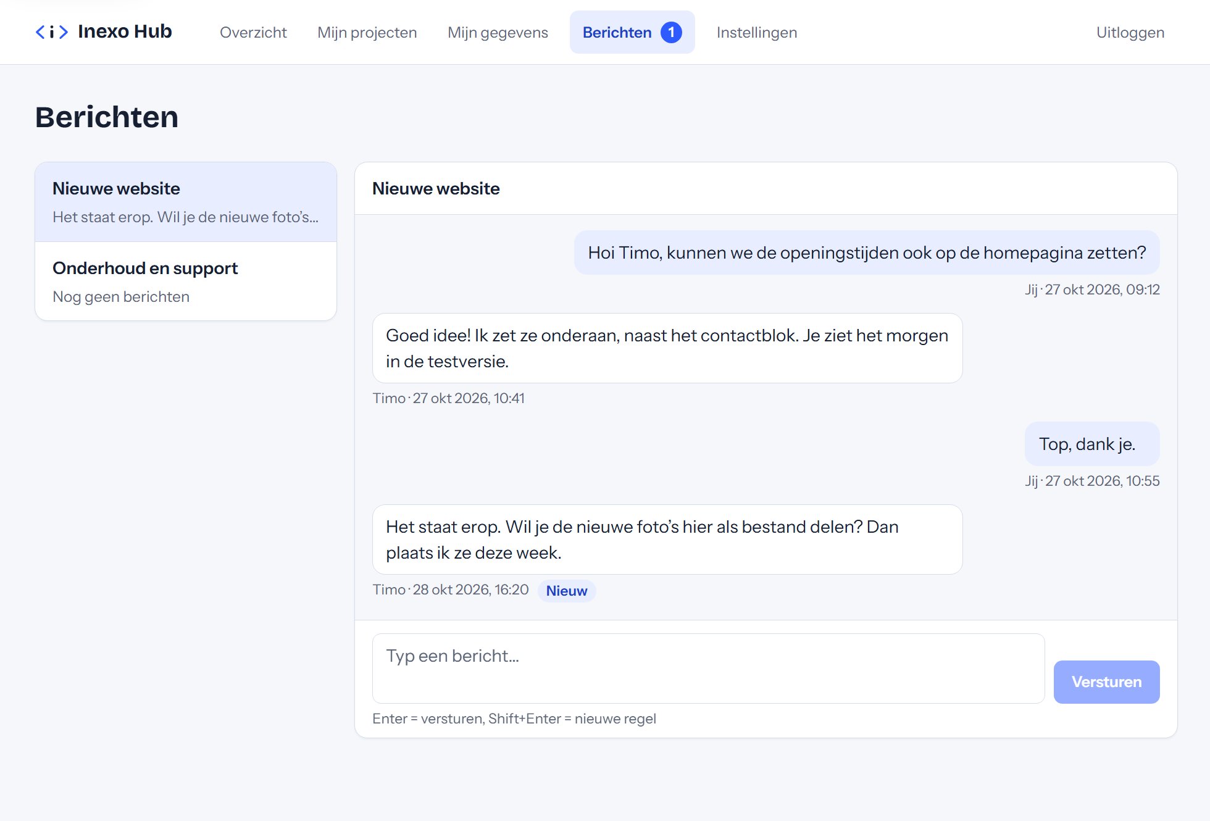
Task: Click timestamp 'Jij · 27 okt 2026, 09:12'
Action: [x=1092, y=290]
